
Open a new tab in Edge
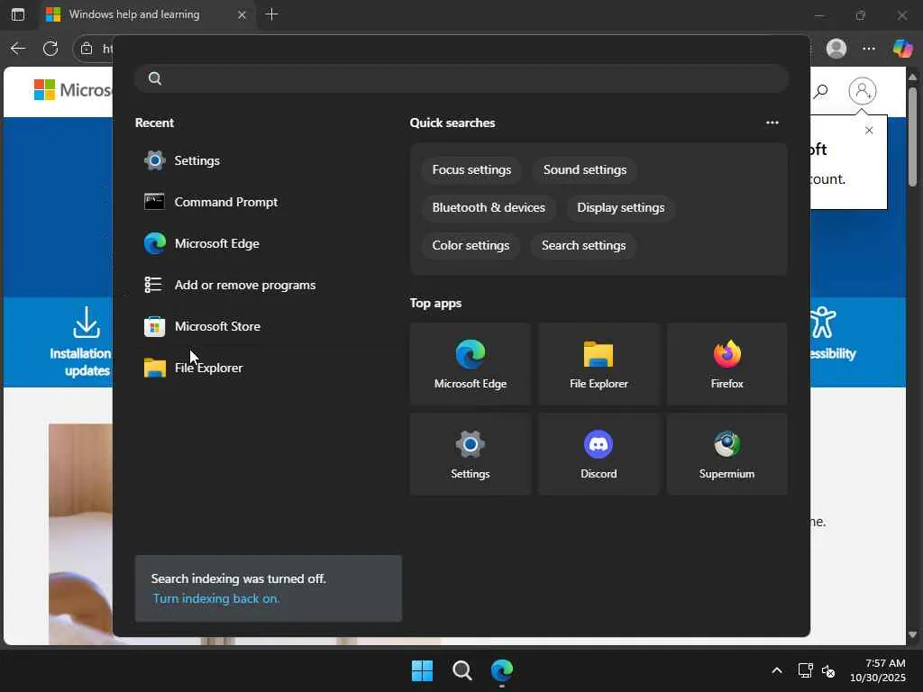pos(271,14)
